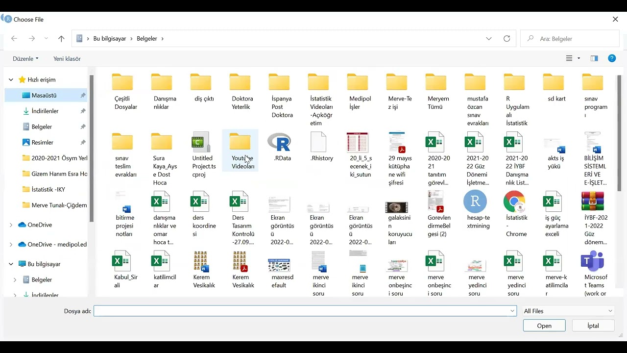Expand the OneDrive - medipol.ed node
Screen dimensions: 627x353
(11, 244)
